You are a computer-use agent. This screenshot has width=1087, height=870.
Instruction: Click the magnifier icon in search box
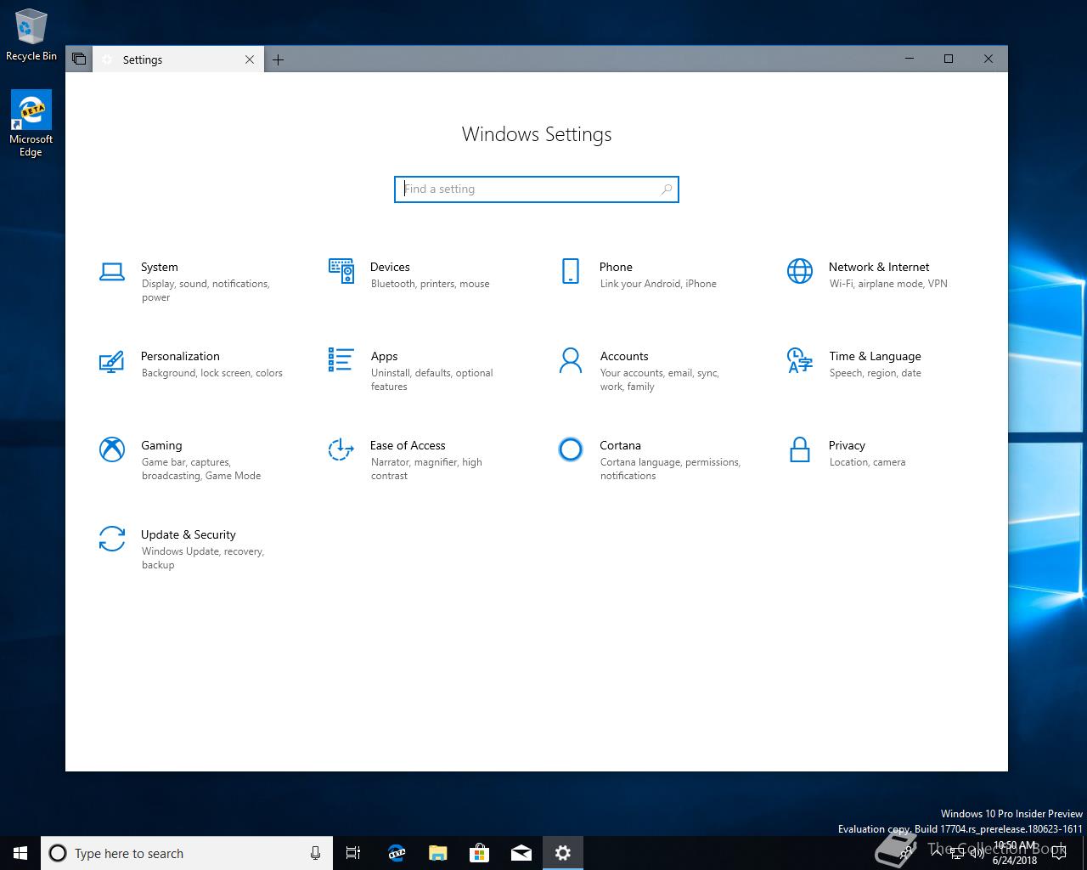point(667,189)
